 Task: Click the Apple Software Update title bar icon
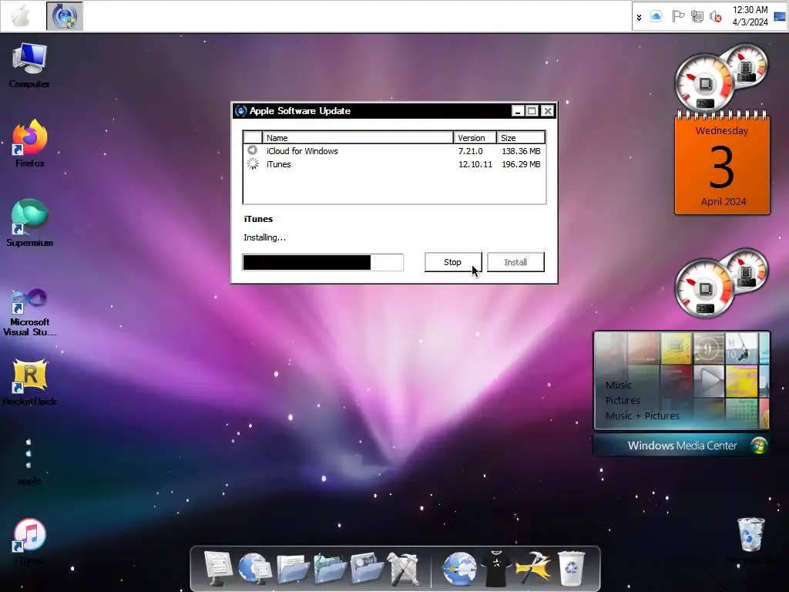pos(240,111)
